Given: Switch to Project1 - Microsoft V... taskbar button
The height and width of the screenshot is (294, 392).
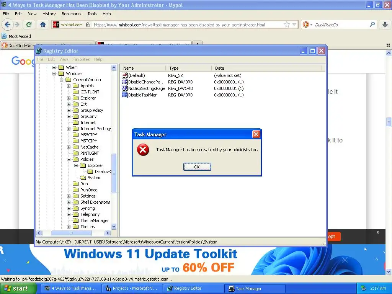Looking at the screenshot, I should click(x=132, y=288).
